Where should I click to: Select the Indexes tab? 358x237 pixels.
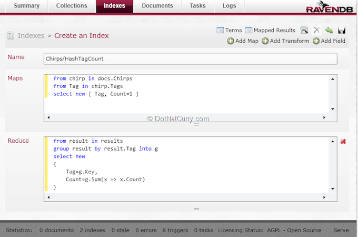click(114, 6)
